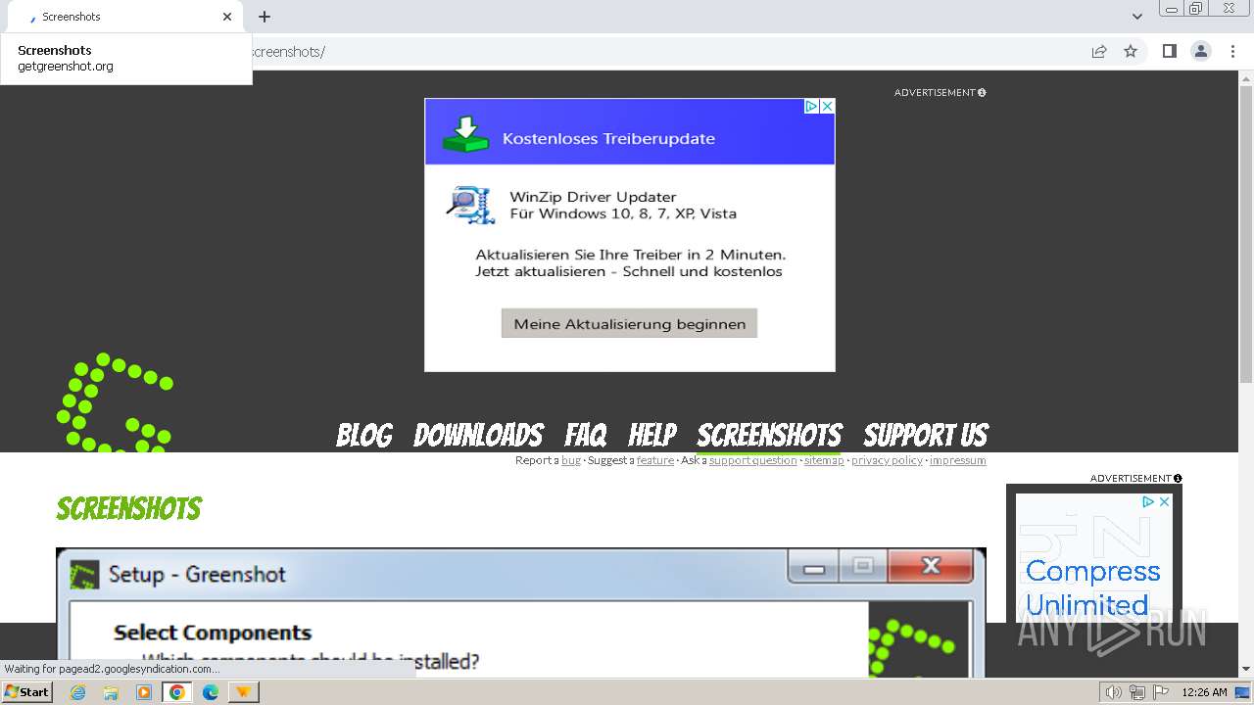The width and height of the screenshot is (1254, 705).
Task: Click the advertisement info icon above top ad
Action: click(982, 92)
